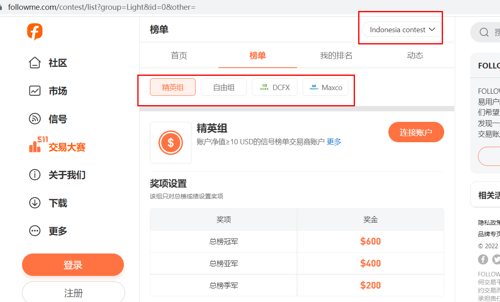Open the 我的排名 tab
This screenshot has height=302, width=500.
point(336,56)
